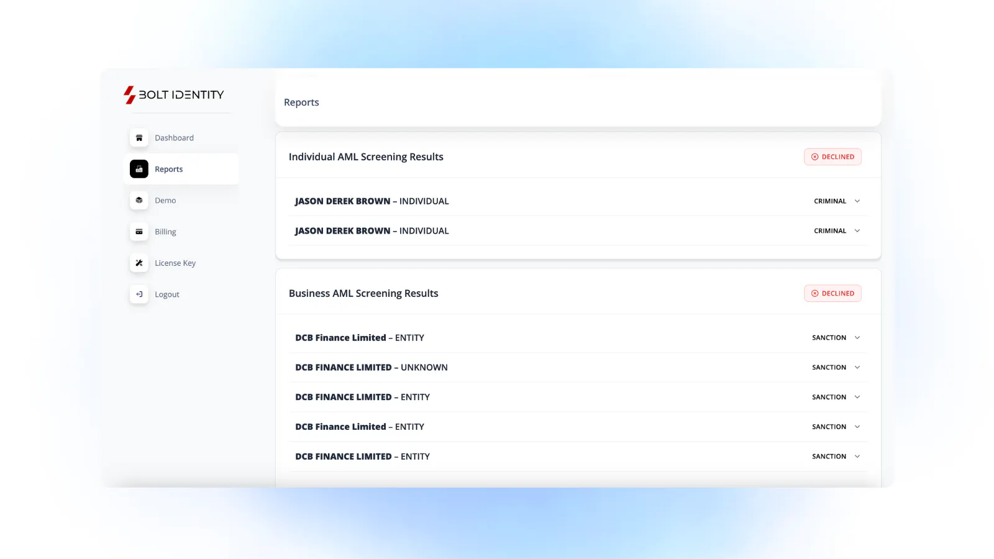This screenshot has width=994, height=559.
Task: Click the License Key tools icon
Action: point(139,263)
